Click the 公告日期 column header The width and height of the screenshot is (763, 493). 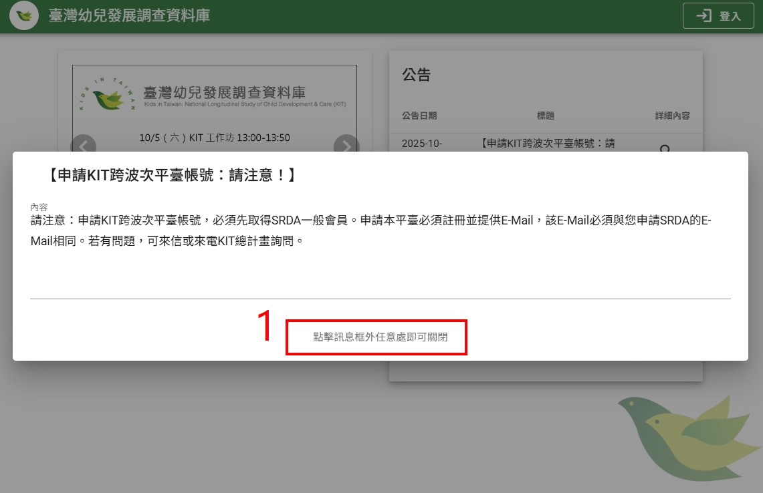coord(419,116)
